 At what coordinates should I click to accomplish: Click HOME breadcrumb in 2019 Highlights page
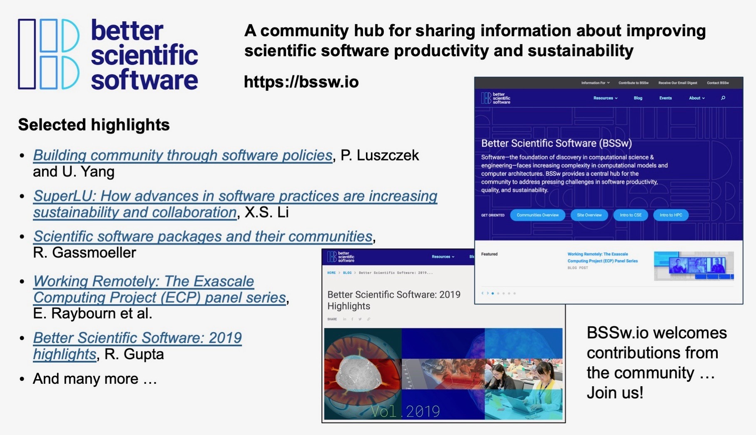(x=331, y=273)
